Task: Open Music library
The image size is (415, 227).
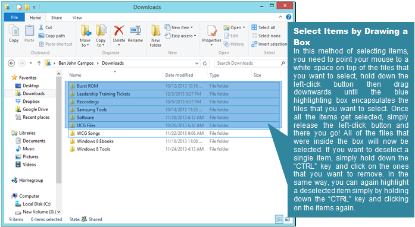Action: point(29,149)
